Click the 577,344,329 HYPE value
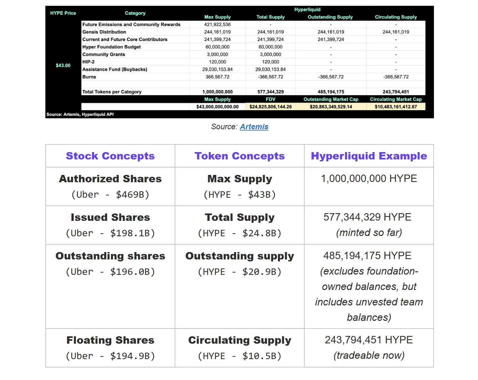Screen dimensions: 478x380 tap(367, 217)
